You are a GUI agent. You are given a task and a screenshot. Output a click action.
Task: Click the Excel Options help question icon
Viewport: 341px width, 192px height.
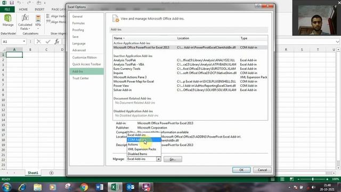click(x=258, y=6)
